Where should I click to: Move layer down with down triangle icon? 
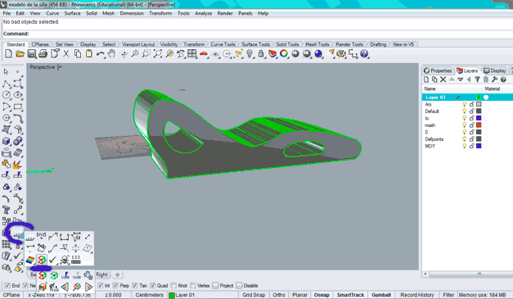click(x=461, y=79)
